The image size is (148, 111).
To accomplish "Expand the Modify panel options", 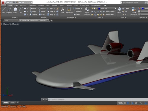I will [x=44, y=17].
